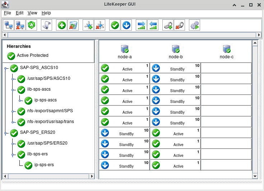This screenshot has height=191, width=264.
Task: Click the Extend Resource Hierarchy right-arrow icon
Action: coord(142,25)
